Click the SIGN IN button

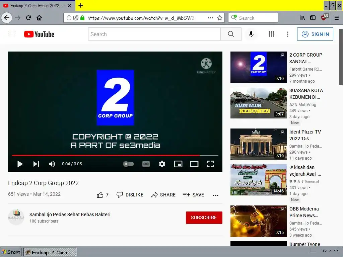[315, 34]
